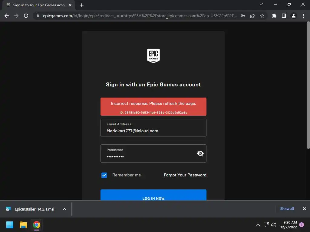Open the network status tray icon
Image resolution: width=310 pixels, height=232 pixels.
click(266, 225)
